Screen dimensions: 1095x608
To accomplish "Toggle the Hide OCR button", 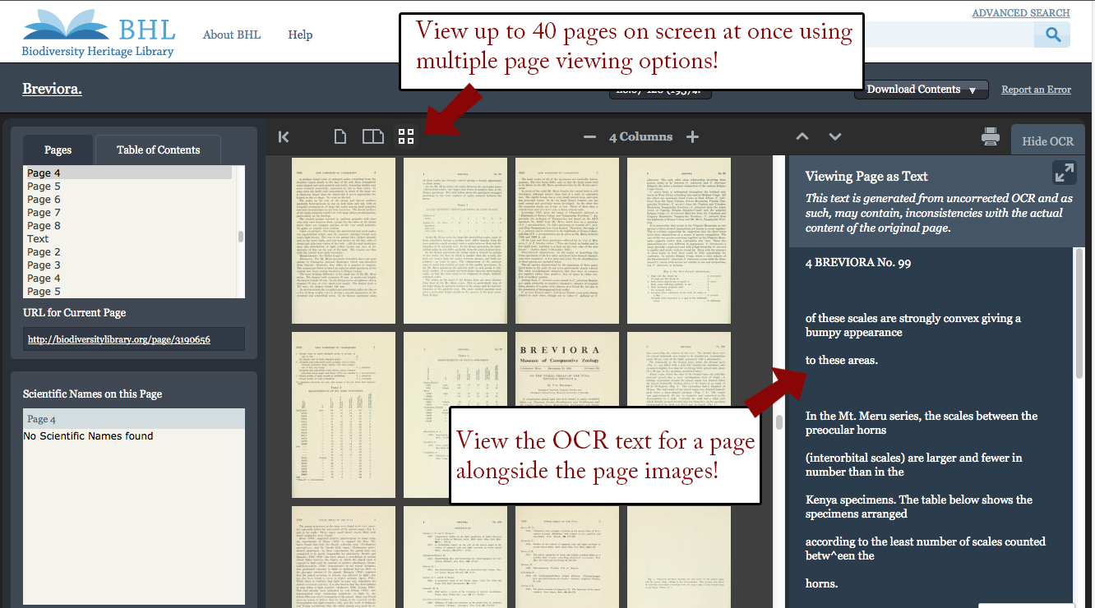I will pos(1047,141).
